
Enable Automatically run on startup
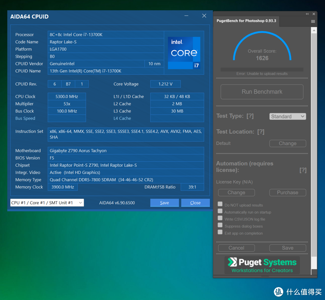point(220,211)
